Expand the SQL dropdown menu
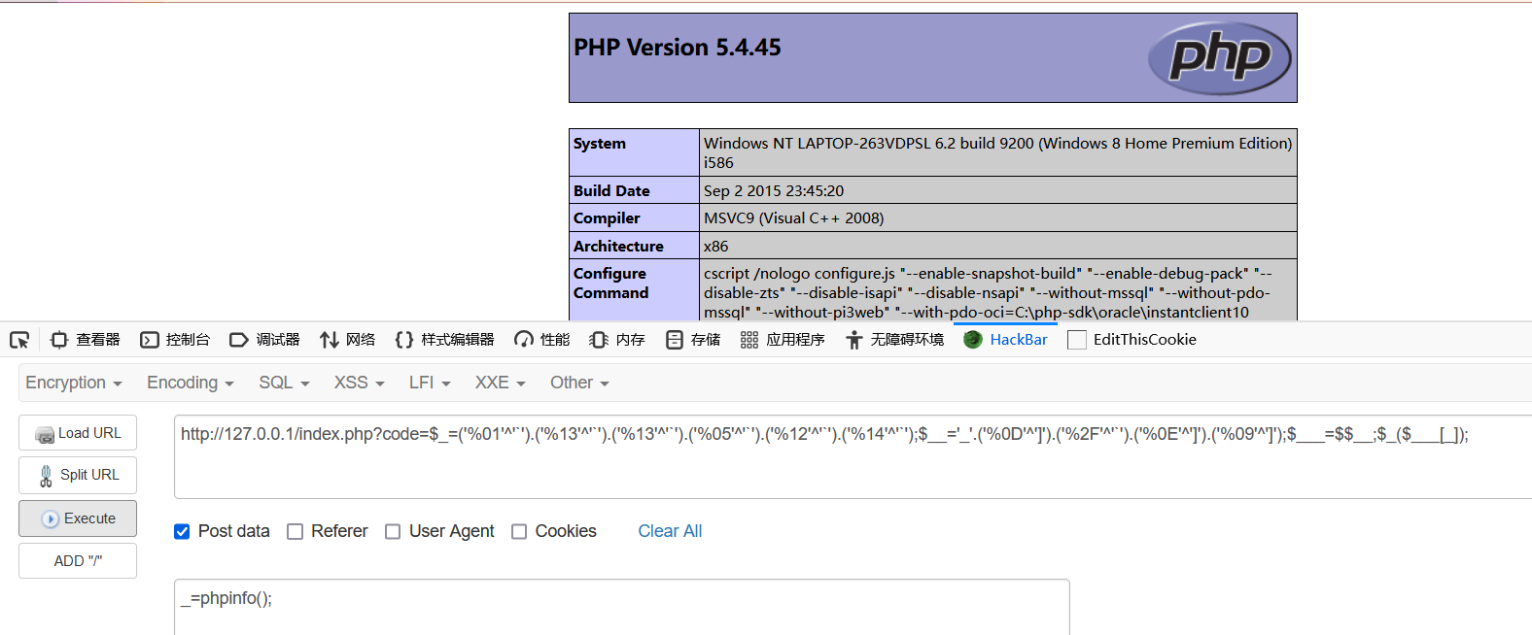Image resolution: width=1532 pixels, height=635 pixels. point(283,383)
